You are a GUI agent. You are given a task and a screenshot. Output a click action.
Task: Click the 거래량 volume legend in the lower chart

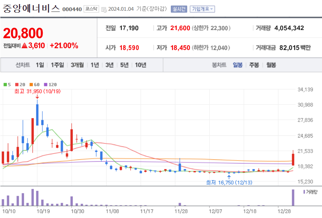[x=310, y=192]
